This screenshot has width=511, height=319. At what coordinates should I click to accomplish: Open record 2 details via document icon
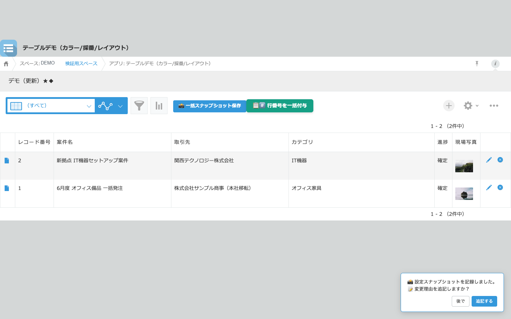point(7,161)
